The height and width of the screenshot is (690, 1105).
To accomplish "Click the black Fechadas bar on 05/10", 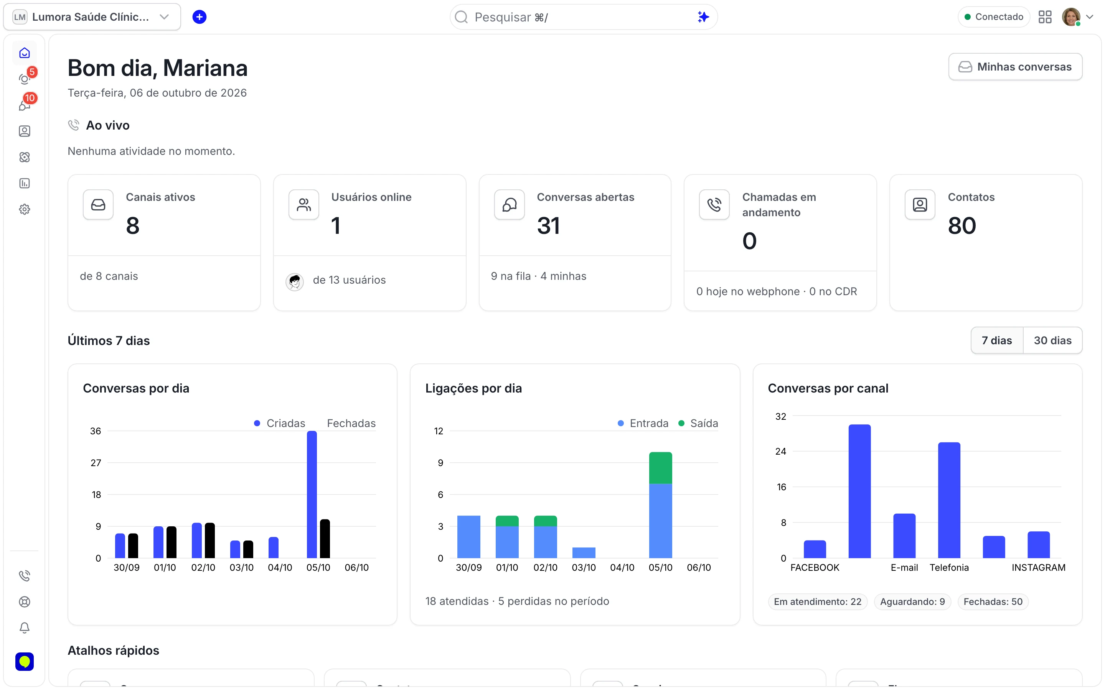I will coord(325,539).
